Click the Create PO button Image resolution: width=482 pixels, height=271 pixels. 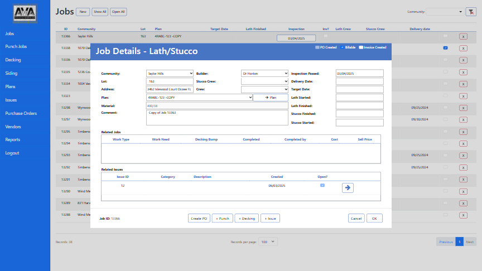[199, 219]
